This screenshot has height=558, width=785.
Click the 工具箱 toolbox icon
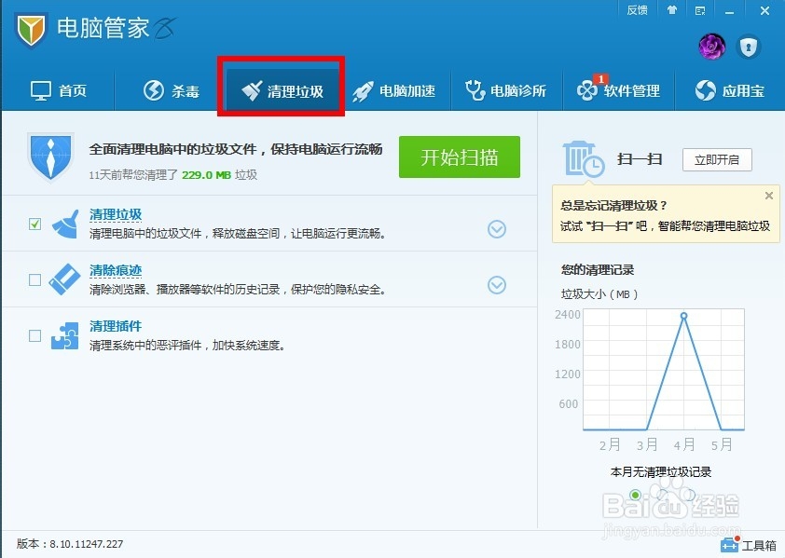[730, 544]
